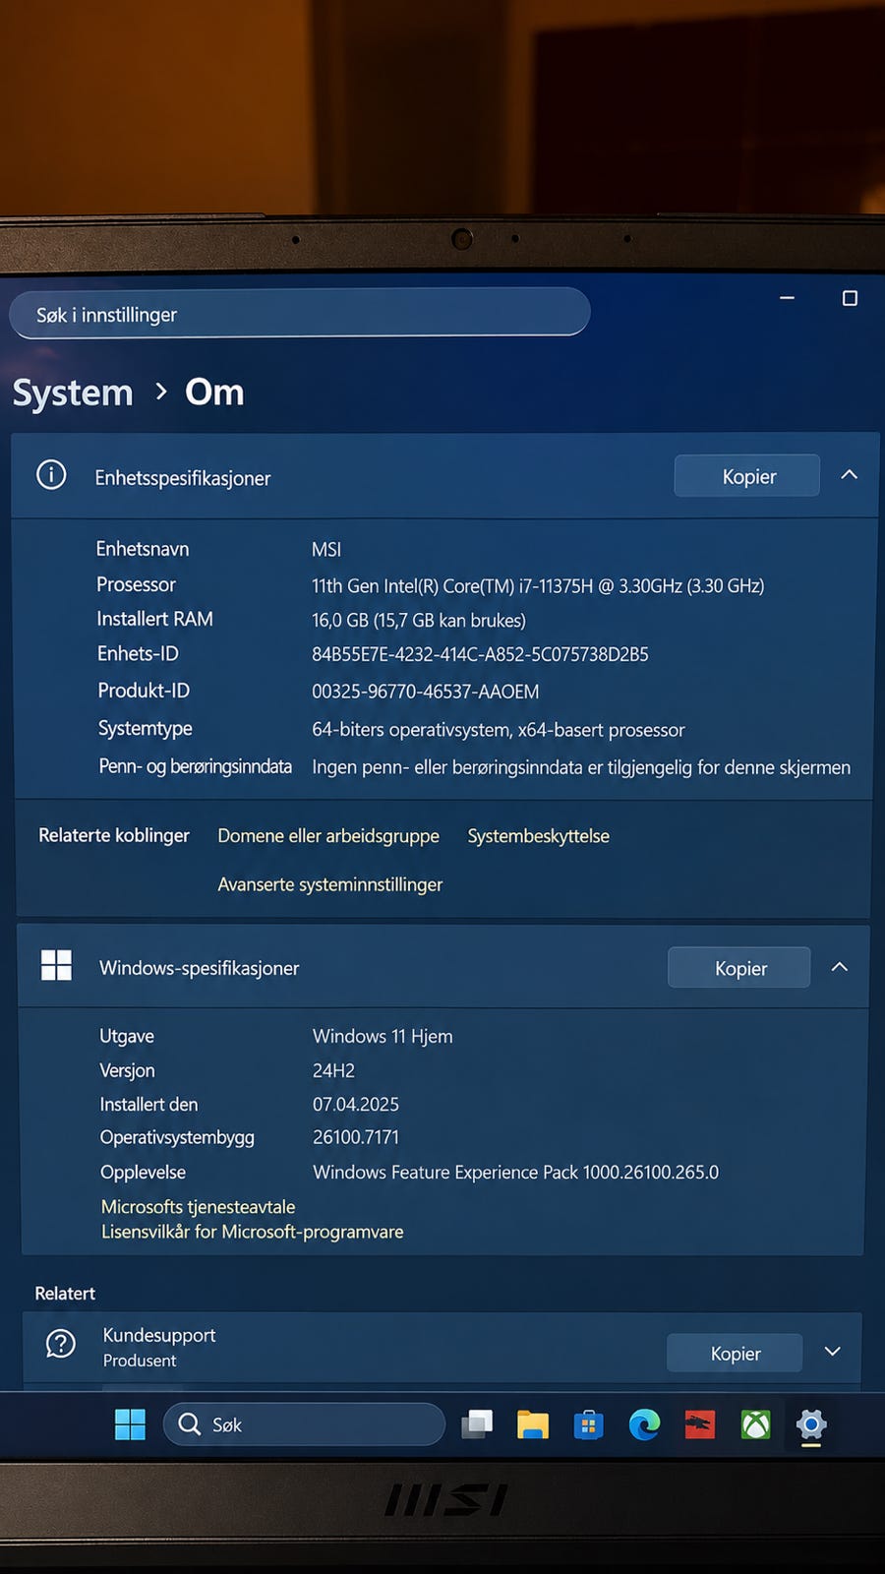This screenshot has height=1574, width=885.
Task: Select the installed RAM value 16,0 GB
Action: [419, 621]
